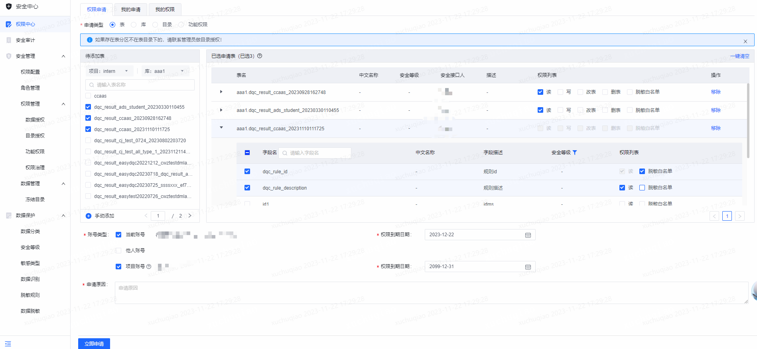Image resolution: width=757 pixels, height=349 pixels.
Task: Toggle 脱敏白名单 for field dqc_rule_description
Action: (x=642, y=188)
